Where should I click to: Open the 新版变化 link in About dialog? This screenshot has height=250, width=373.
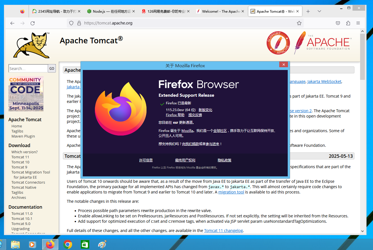205,110
